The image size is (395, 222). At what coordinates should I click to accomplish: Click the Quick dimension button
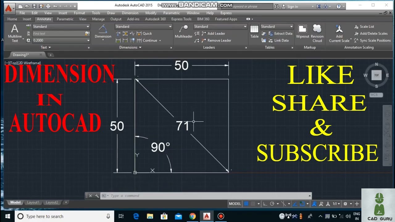144,33
